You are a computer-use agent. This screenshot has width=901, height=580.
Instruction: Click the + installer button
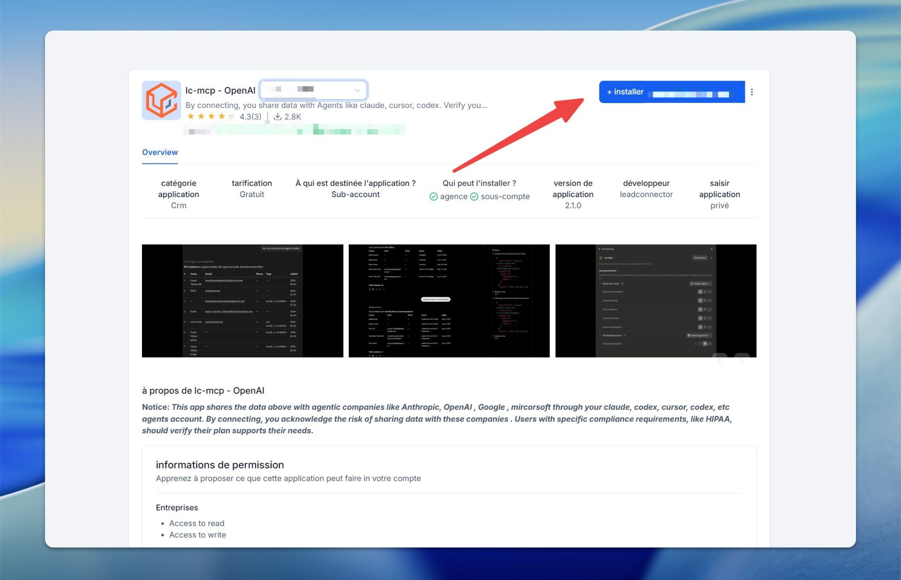coord(672,92)
